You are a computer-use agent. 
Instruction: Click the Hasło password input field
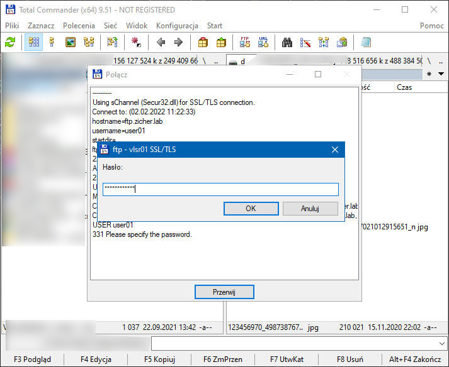[x=220, y=189]
